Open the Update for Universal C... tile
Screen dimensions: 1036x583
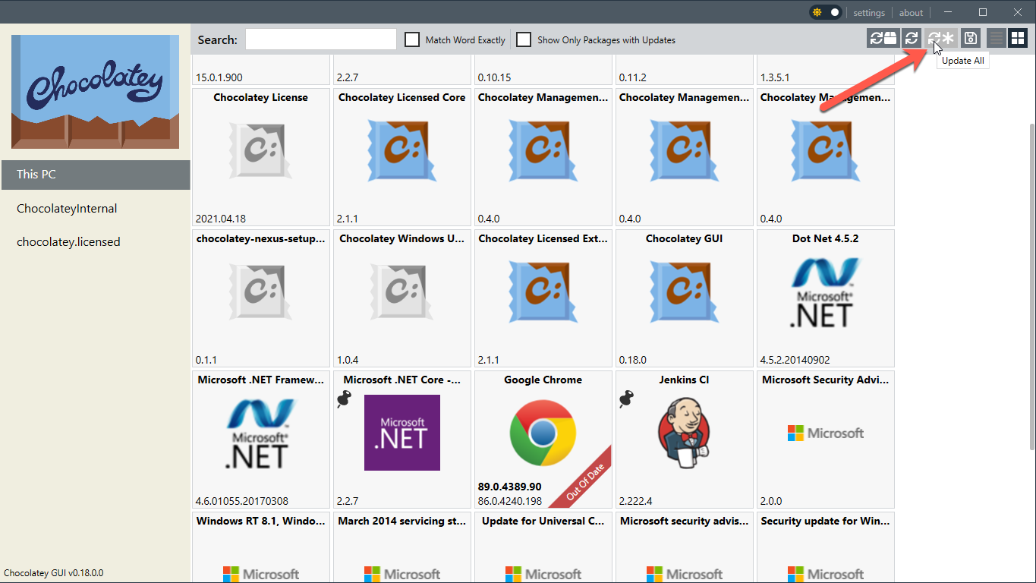coord(543,547)
